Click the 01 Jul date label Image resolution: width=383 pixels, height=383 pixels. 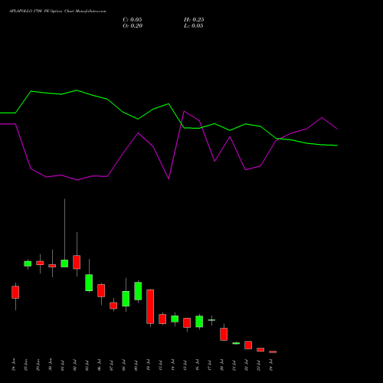pyautogui.click(x=63, y=365)
